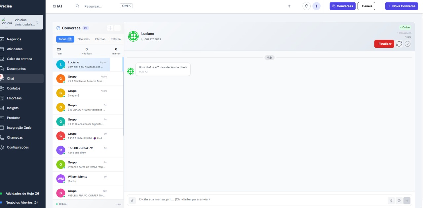The height and width of the screenshot is (208, 423).
Task: Open the notifications bell
Action: [x=307, y=6]
